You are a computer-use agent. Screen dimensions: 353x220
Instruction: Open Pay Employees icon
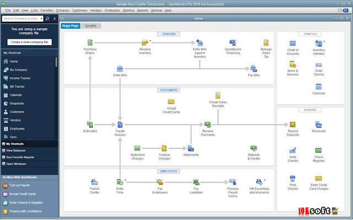pos(159,182)
